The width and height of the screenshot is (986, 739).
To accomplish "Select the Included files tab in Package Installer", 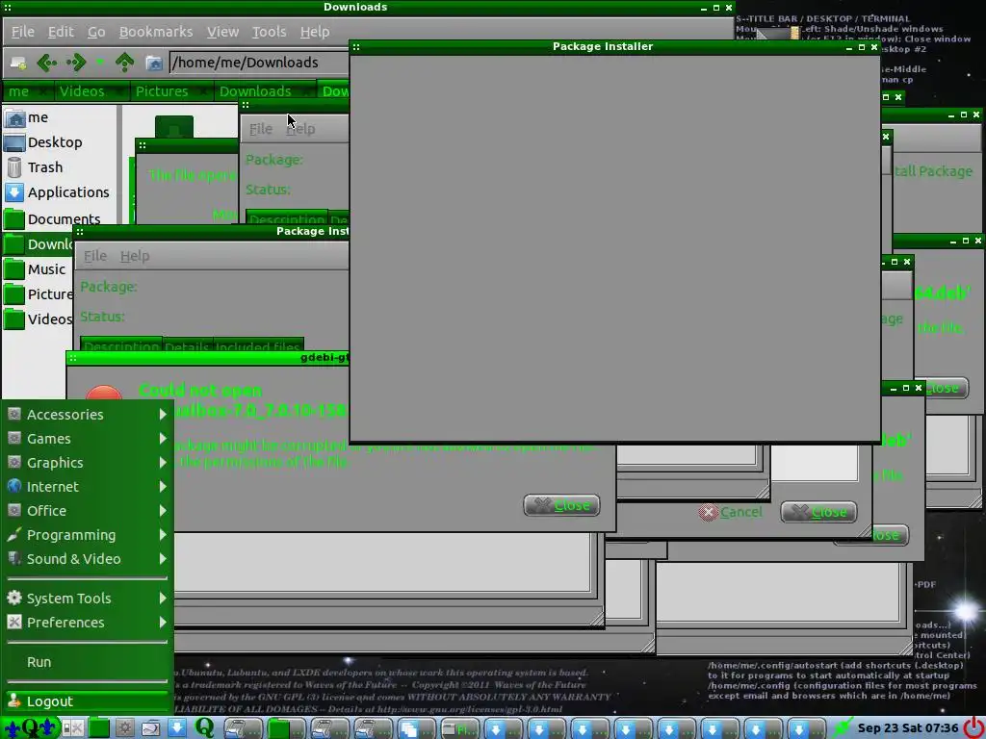I will point(257,346).
